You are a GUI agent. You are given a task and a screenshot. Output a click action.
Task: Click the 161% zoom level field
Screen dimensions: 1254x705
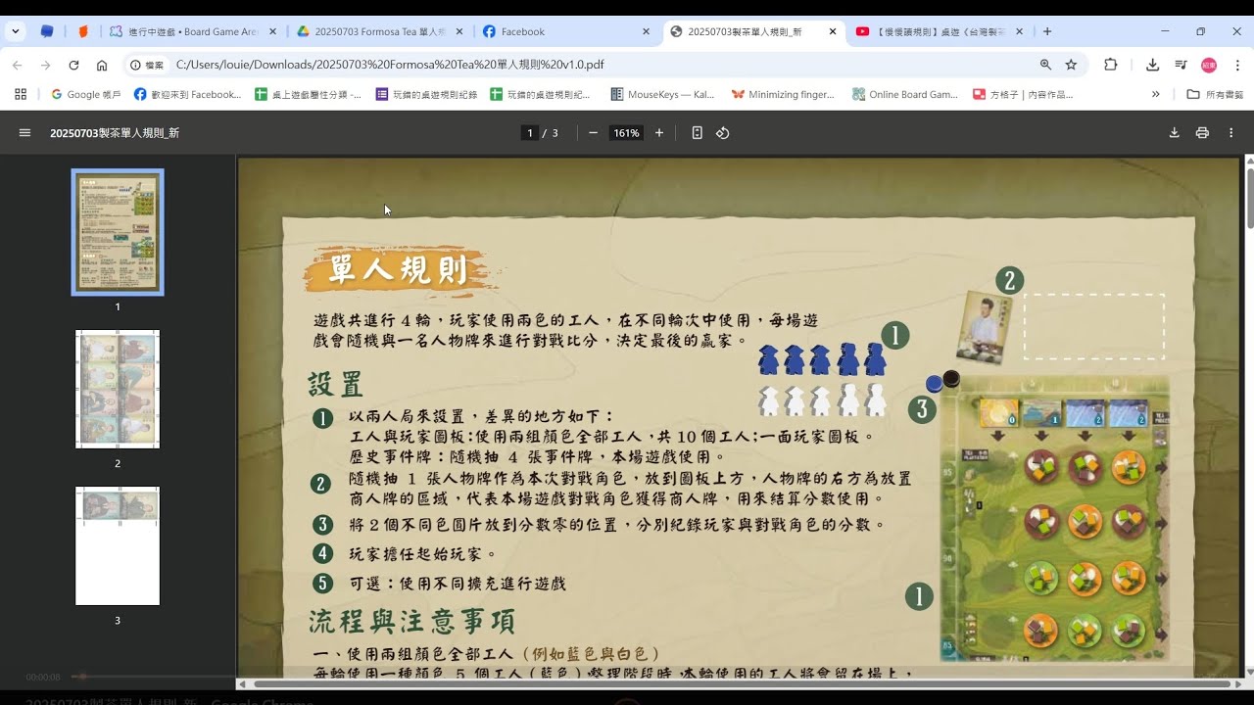click(x=626, y=133)
